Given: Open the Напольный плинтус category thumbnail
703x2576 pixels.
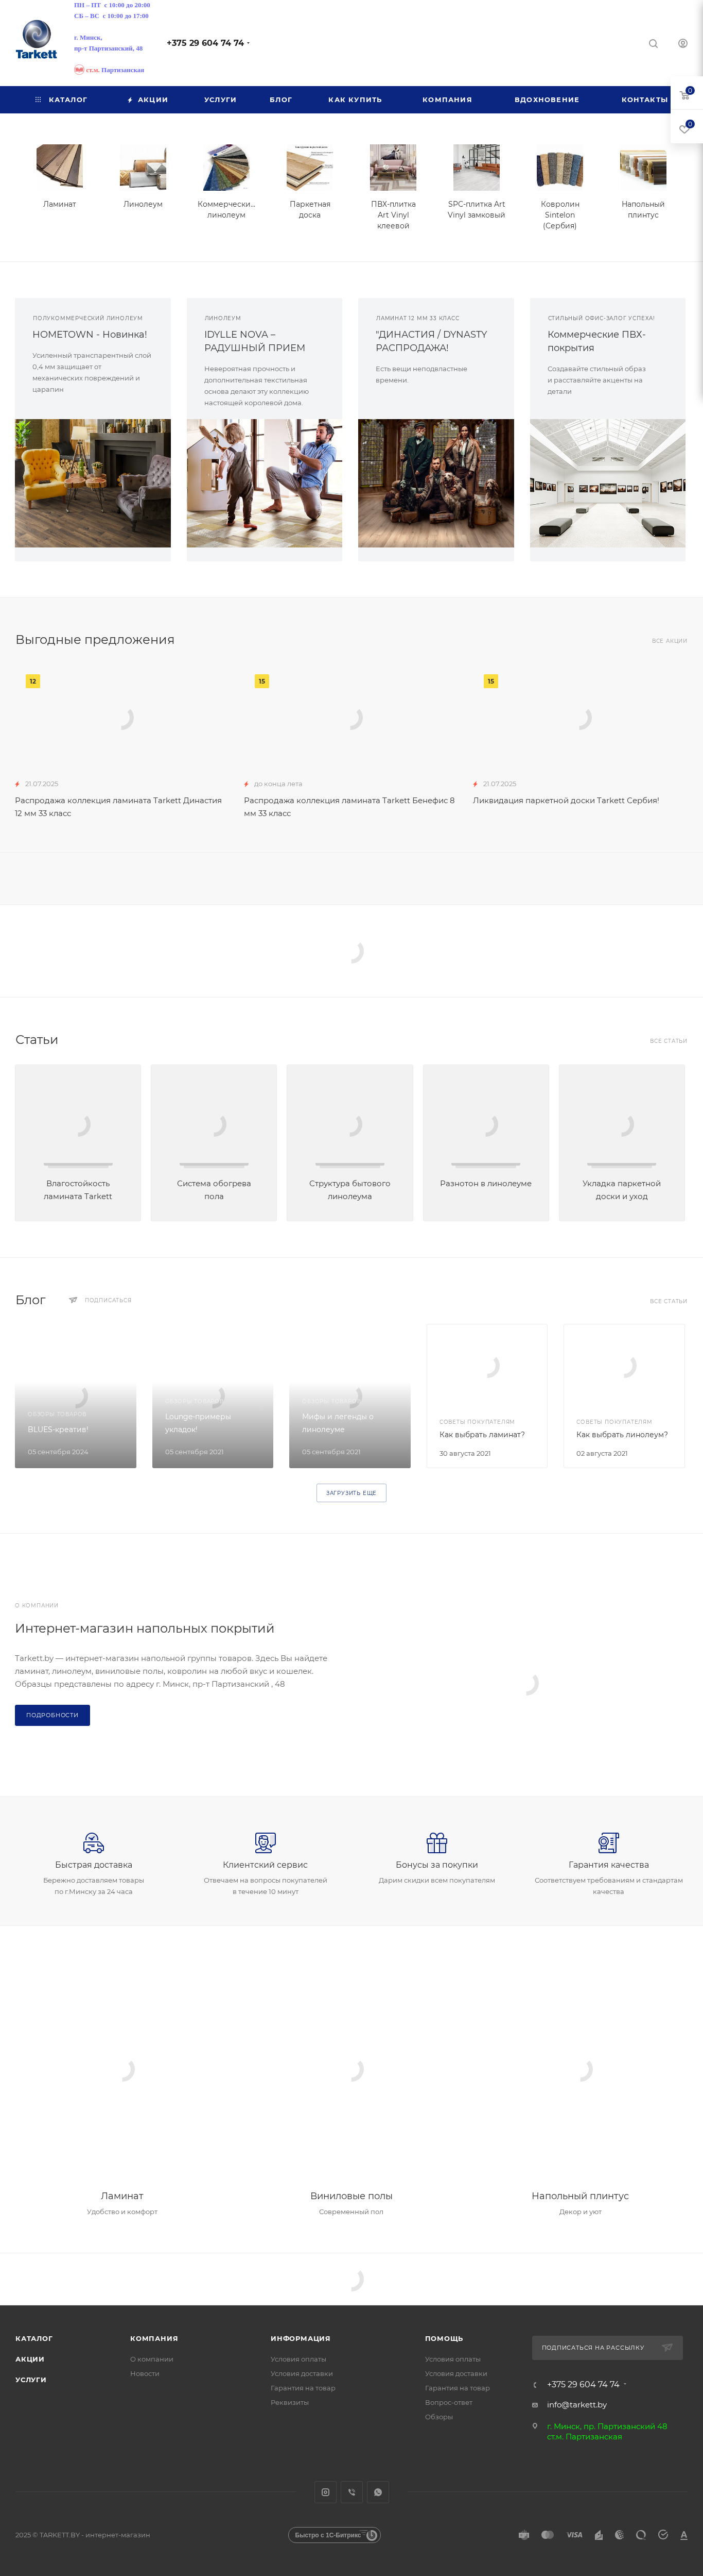Looking at the screenshot, I should pyautogui.click(x=643, y=167).
